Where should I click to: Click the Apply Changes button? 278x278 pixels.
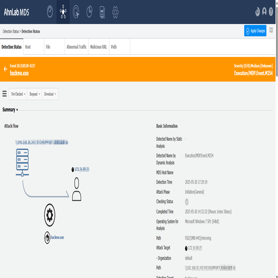pos(255,31)
